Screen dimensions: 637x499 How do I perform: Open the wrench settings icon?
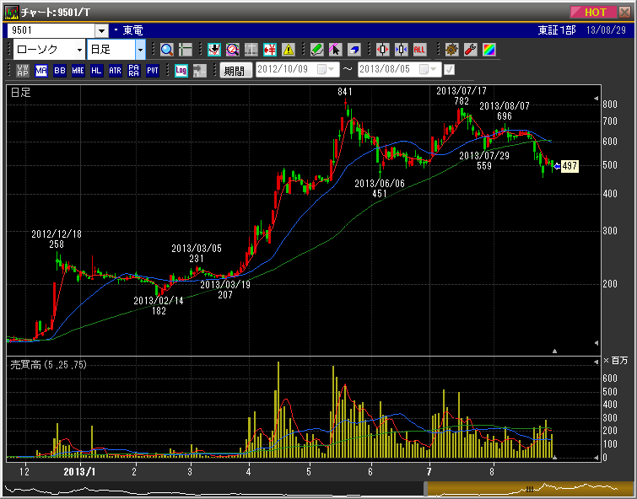470,50
